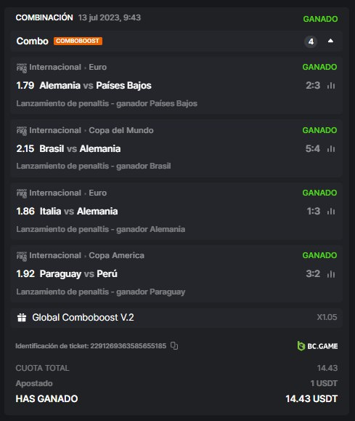Image resolution: width=355 pixels, height=421 pixels.
Task: Click the FIFA icon beside Copa America
Action: (x=22, y=256)
